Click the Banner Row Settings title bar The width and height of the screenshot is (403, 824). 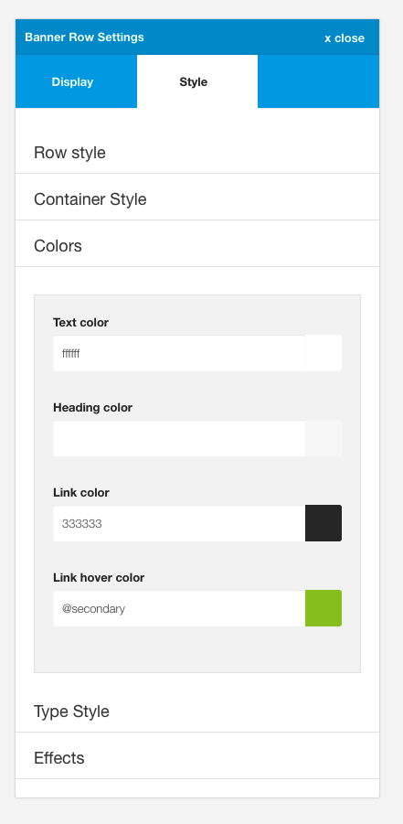(197, 37)
